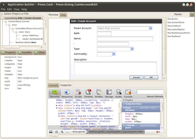The image size is (195, 140).
Task: Click the dock inspector icon in status bar
Action: [x=51, y=132]
